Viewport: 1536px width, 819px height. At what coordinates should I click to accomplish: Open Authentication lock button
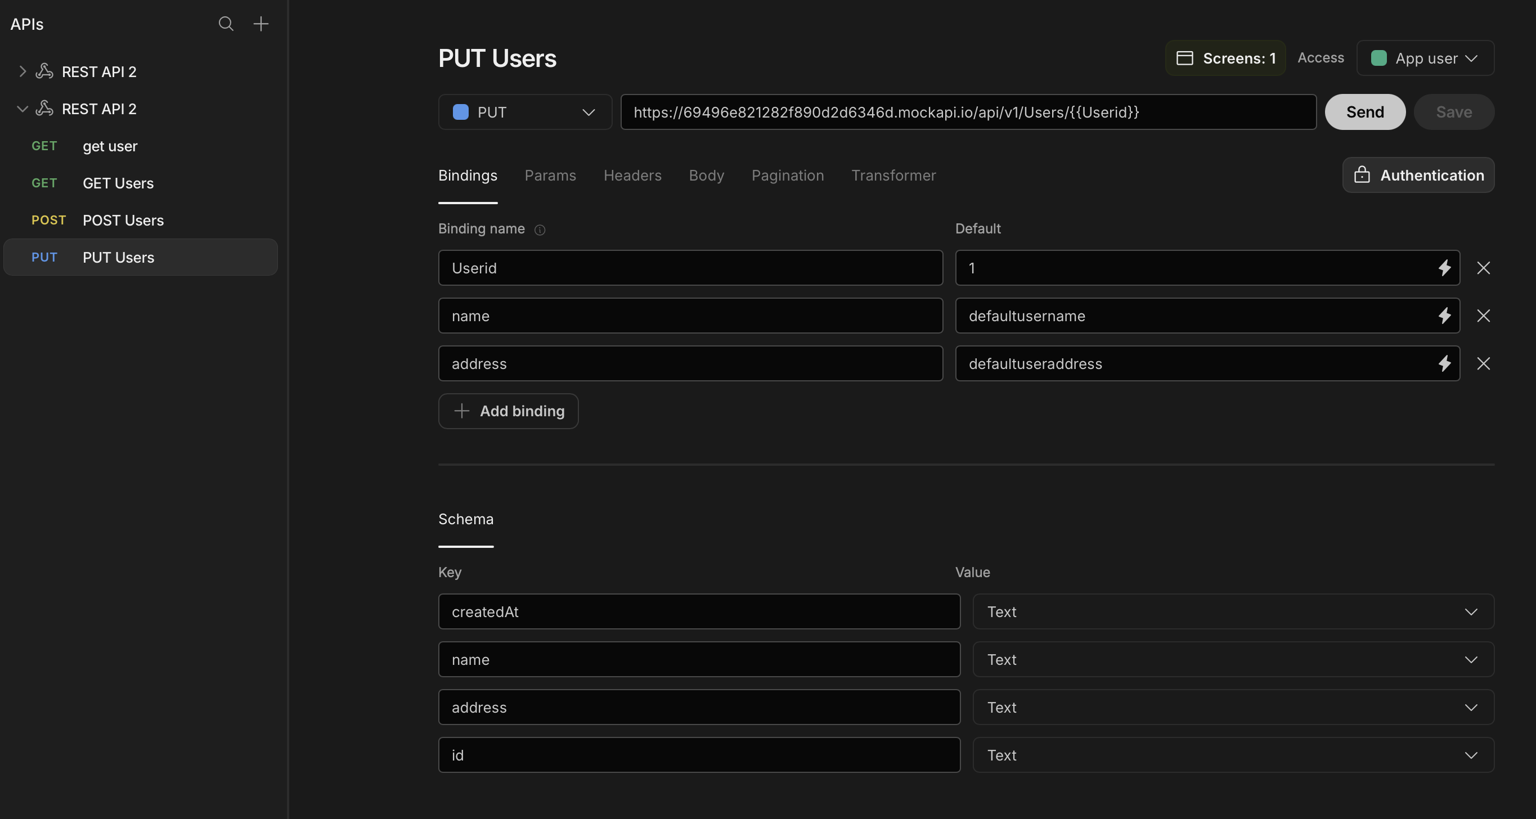1418,174
